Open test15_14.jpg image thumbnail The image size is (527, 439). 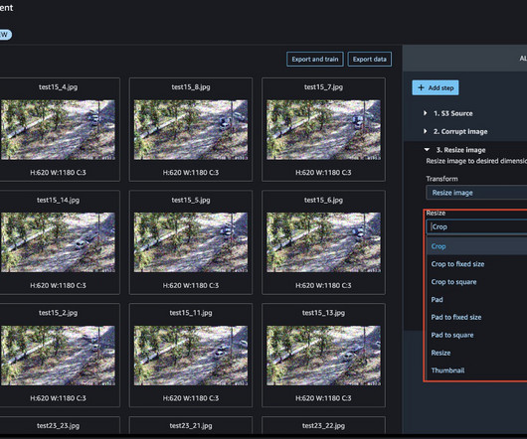click(58, 242)
